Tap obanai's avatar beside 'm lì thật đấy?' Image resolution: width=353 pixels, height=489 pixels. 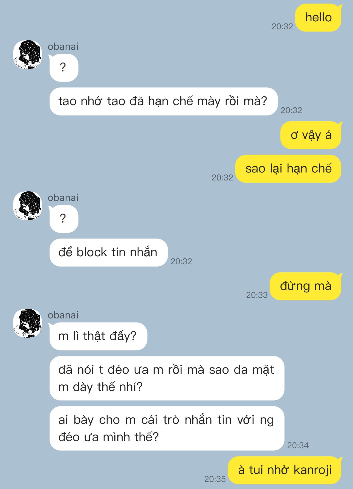click(x=27, y=323)
